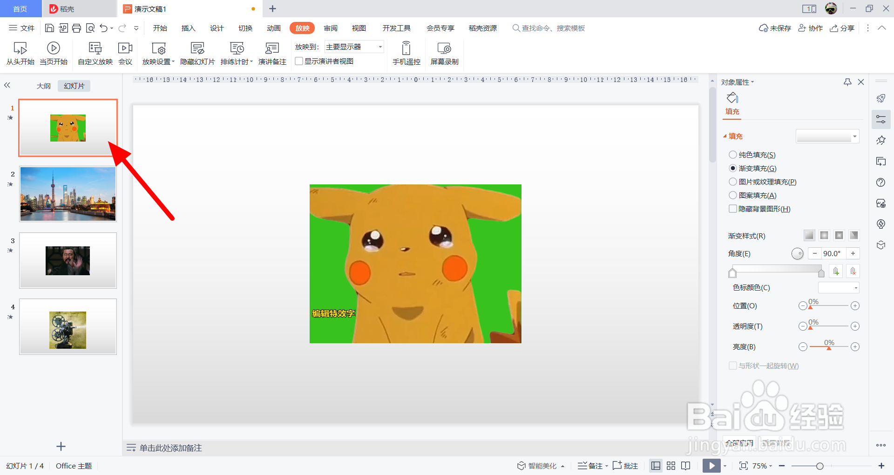Start slideshow from beginning (从头开始)
This screenshot has width=894, height=475.
coord(20,53)
